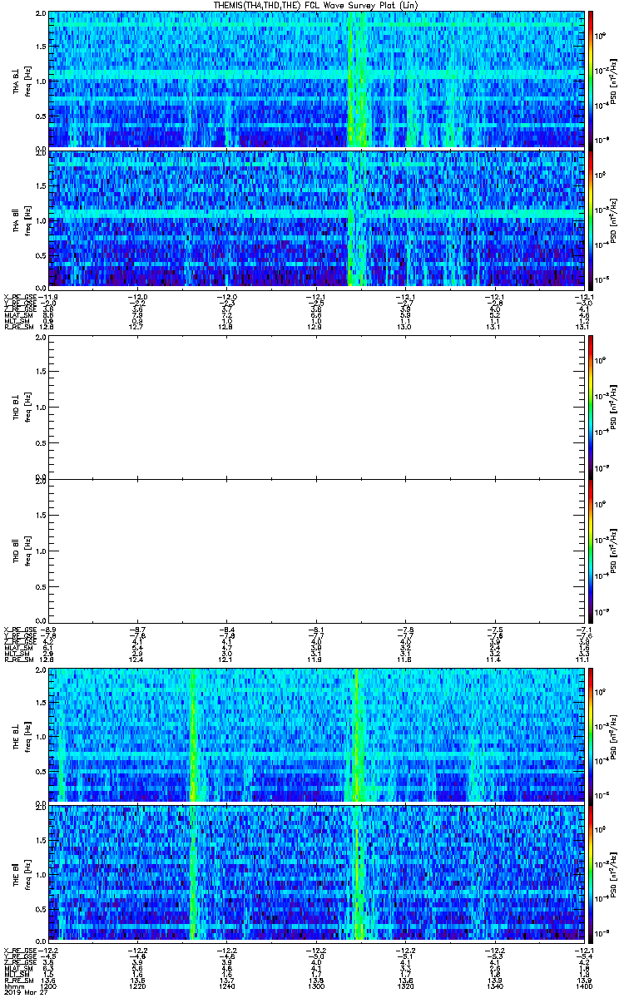Screen dimensions: 624x998
Task: Click the X_RE_GSE label under the THA panels
Action: click(x=19, y=297)
